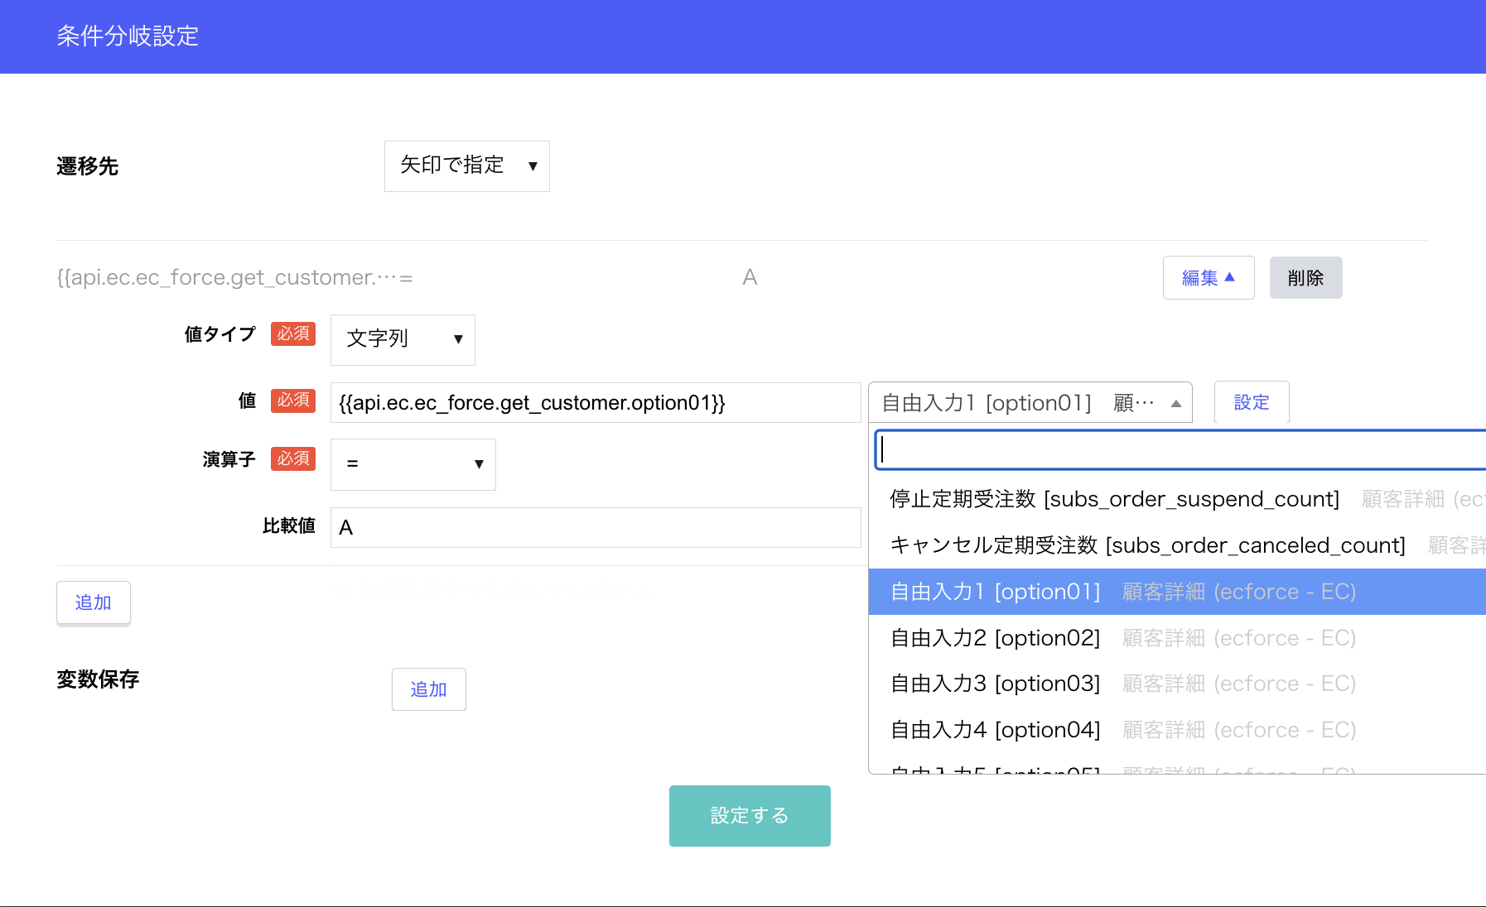Click the 遷移先 label
Viewport: 1486px width, 907px height.
[88, 166]
